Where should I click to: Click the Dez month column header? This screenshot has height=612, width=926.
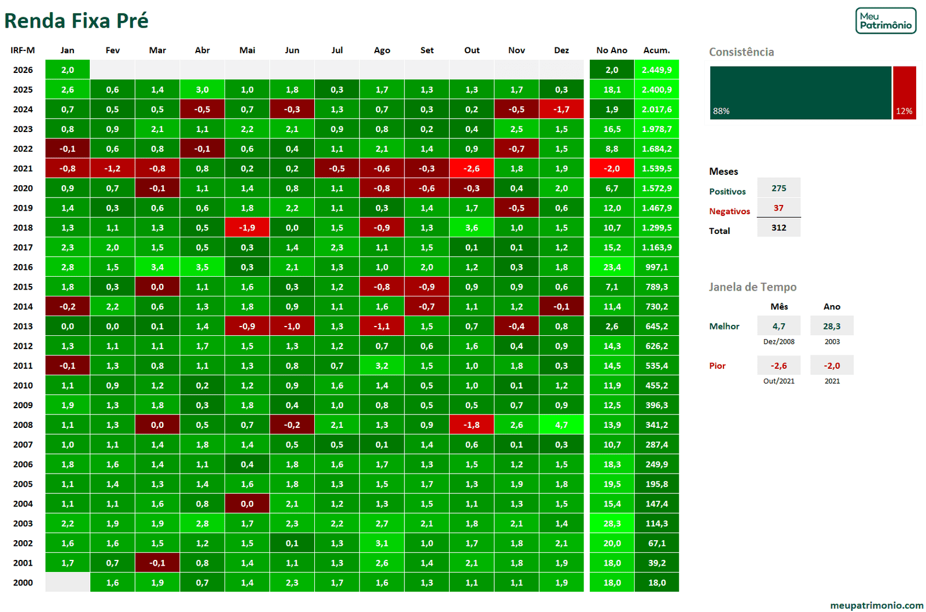(561, 50)
